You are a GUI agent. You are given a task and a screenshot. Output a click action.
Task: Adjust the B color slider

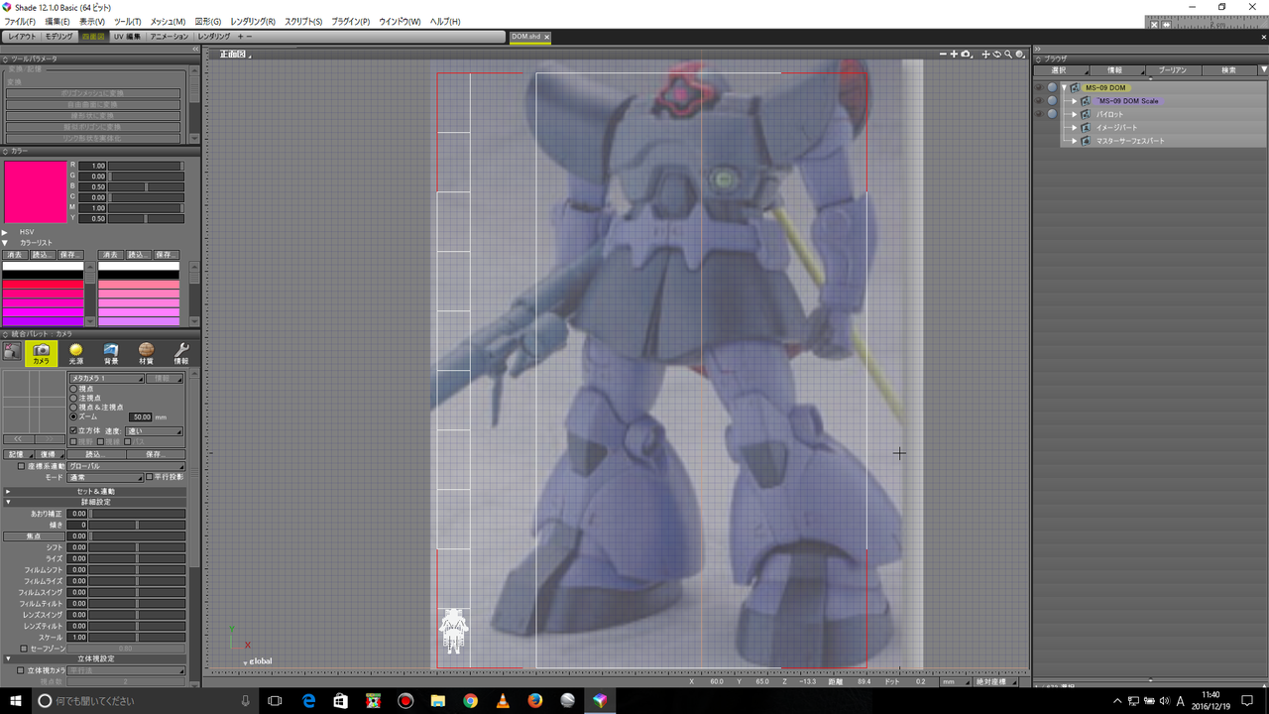click(146, 186)
